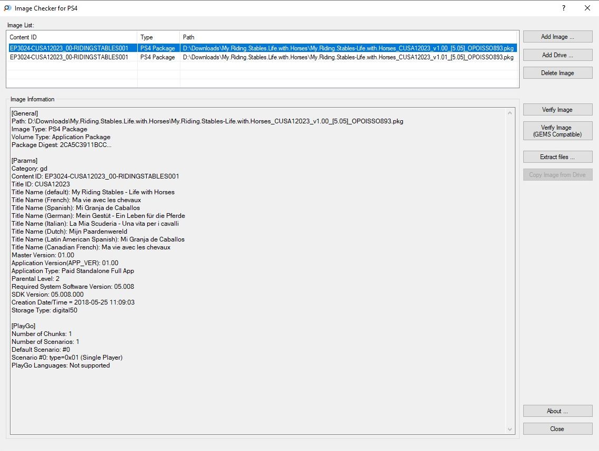Click the Path line in Image Information

coord(207,121)
